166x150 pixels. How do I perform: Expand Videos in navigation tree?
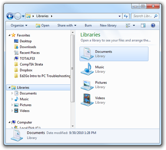pos(12,111)
